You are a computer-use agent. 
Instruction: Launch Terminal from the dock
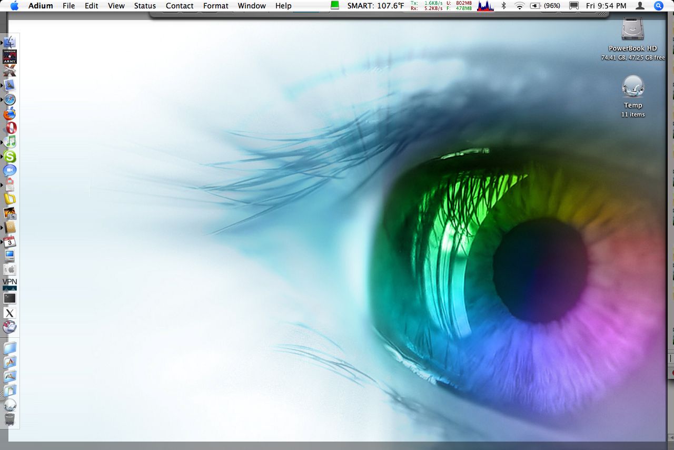[10, 298]
